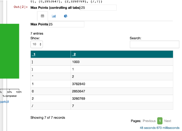This screenshot has height=131, width=182.
Task: Open the 48 seconds 673 milliseconds link
Action: pos(159,128)
